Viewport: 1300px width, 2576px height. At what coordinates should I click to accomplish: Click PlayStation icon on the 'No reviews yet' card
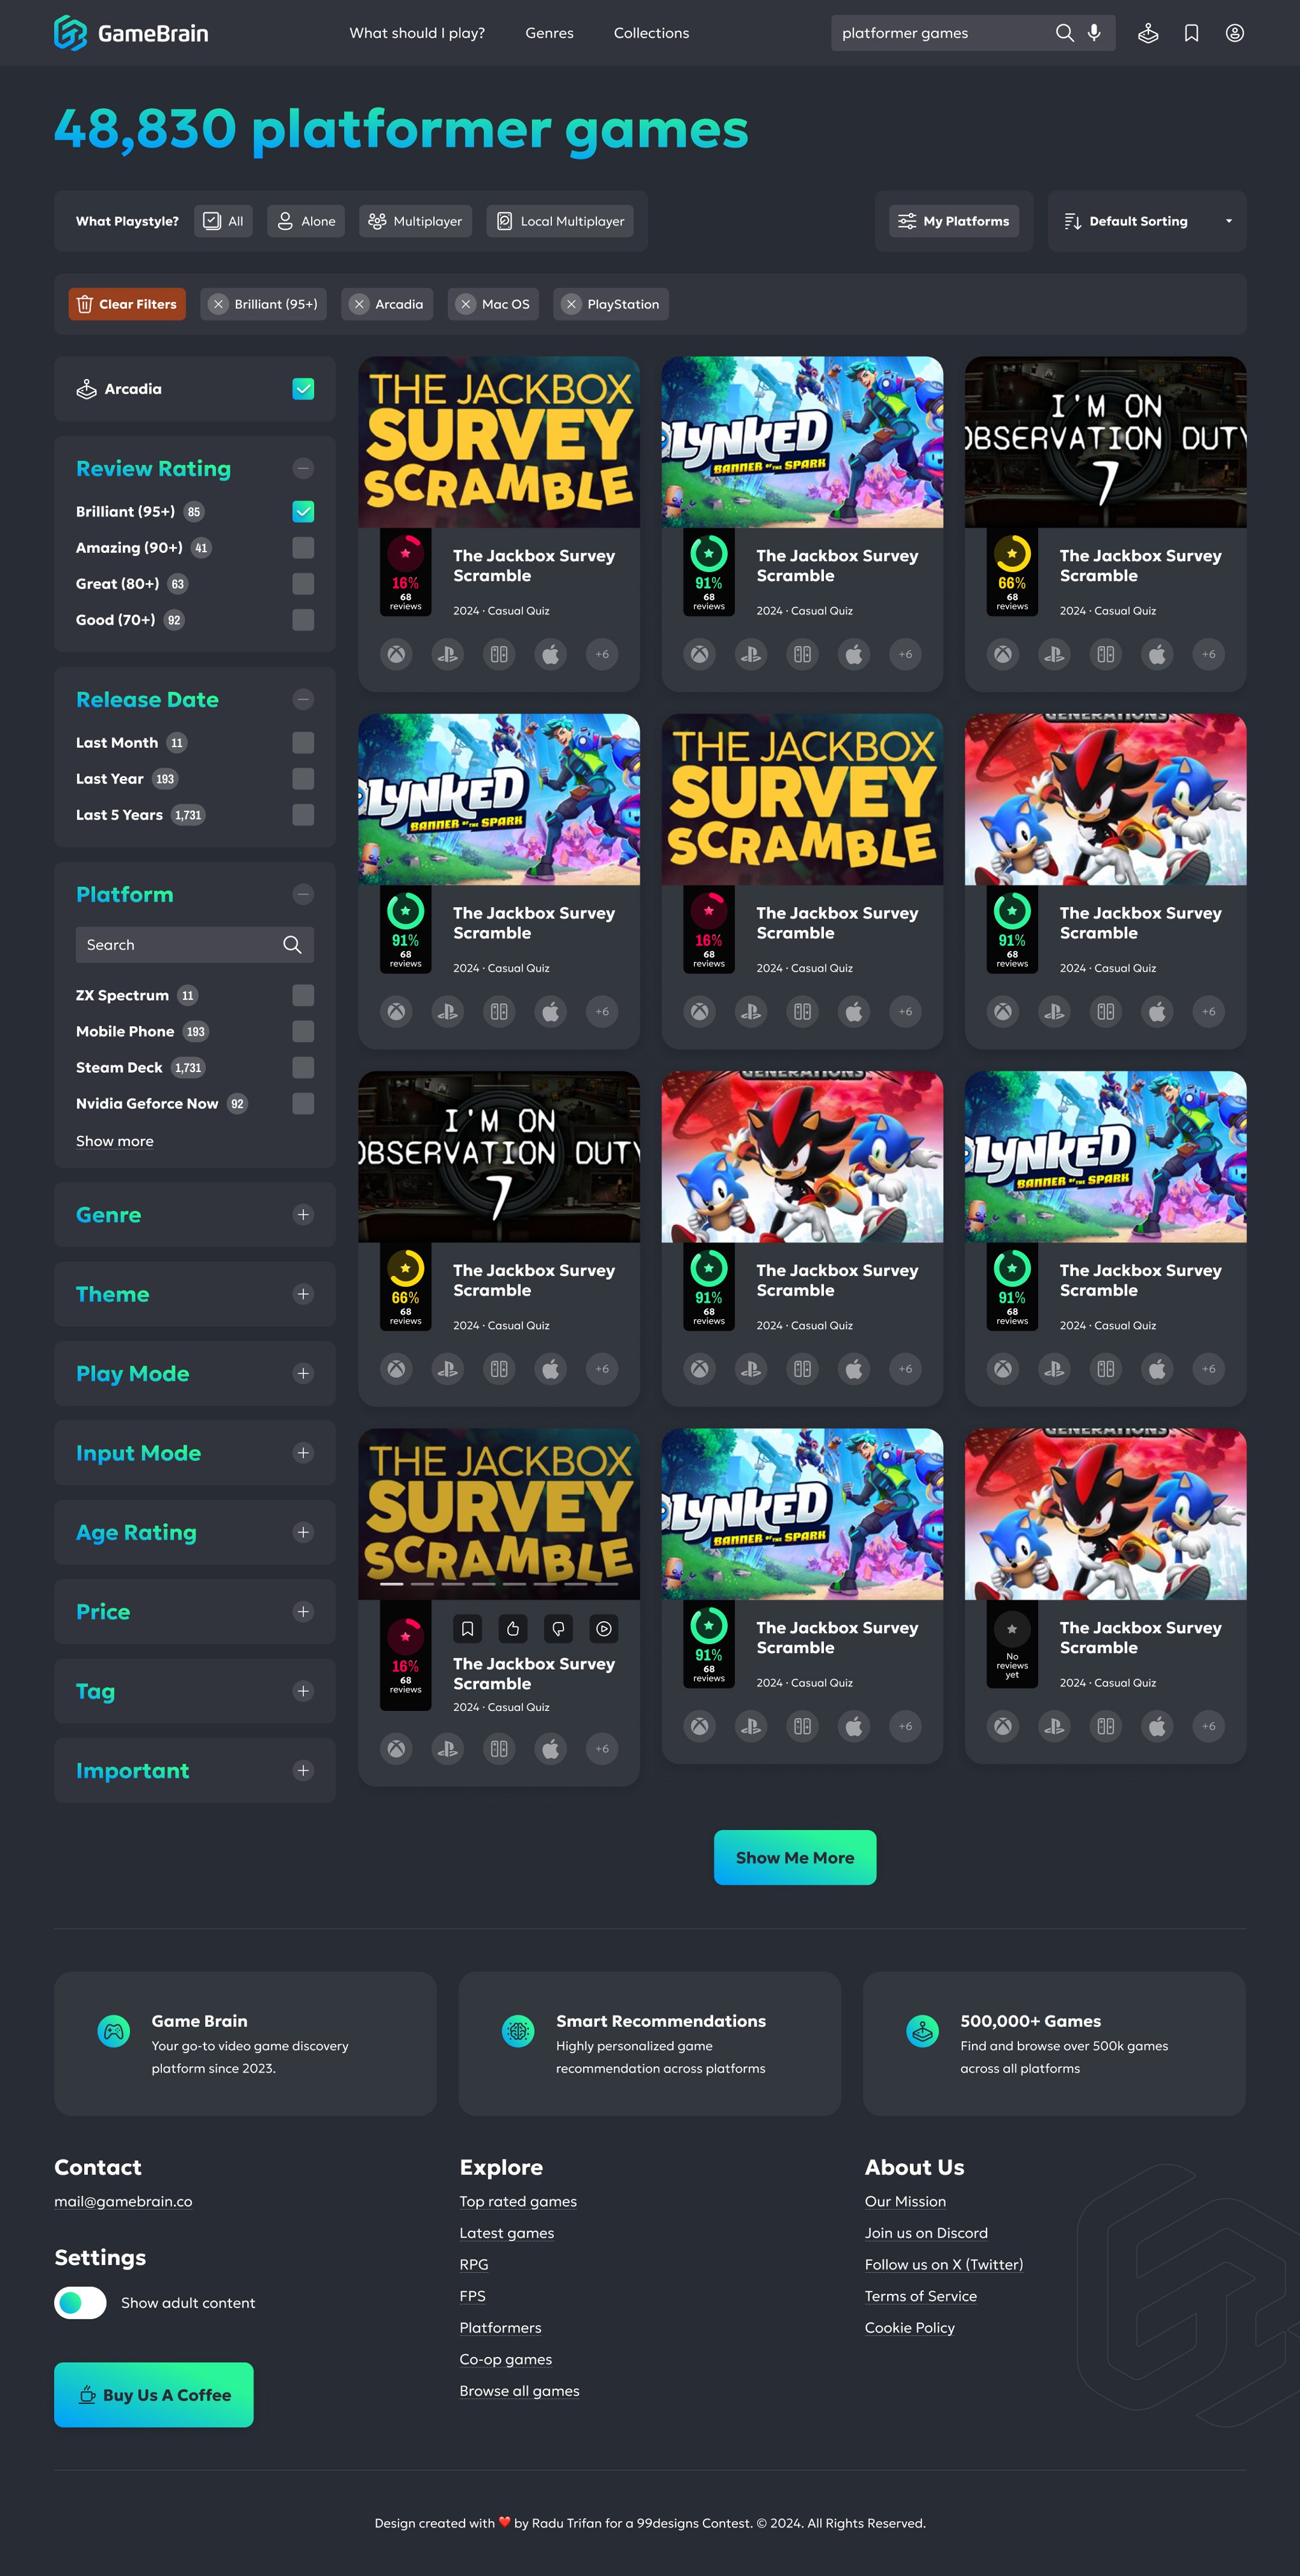pyautogui.click(x=1054, y=1725)
